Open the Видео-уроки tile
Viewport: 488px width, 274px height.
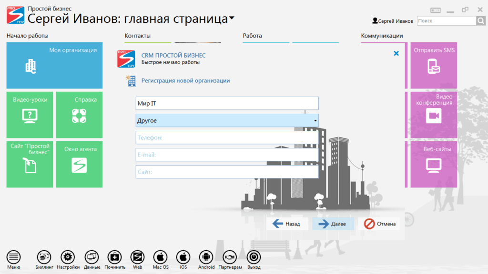coord(30,115)
